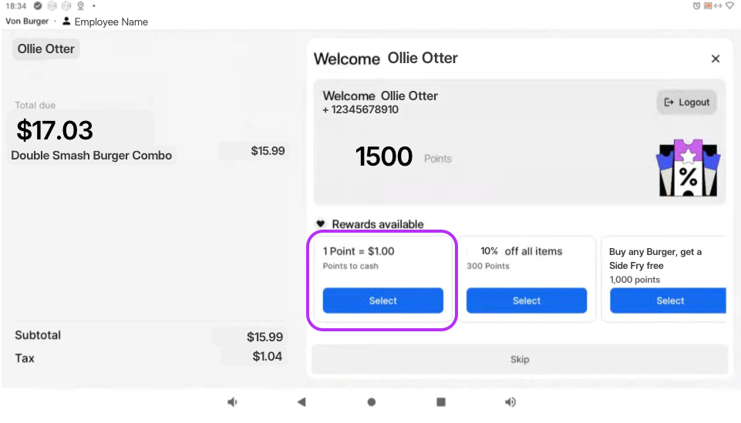741x423 pixels.
Task: Open recent apps square button
Action: click(441, 402)
